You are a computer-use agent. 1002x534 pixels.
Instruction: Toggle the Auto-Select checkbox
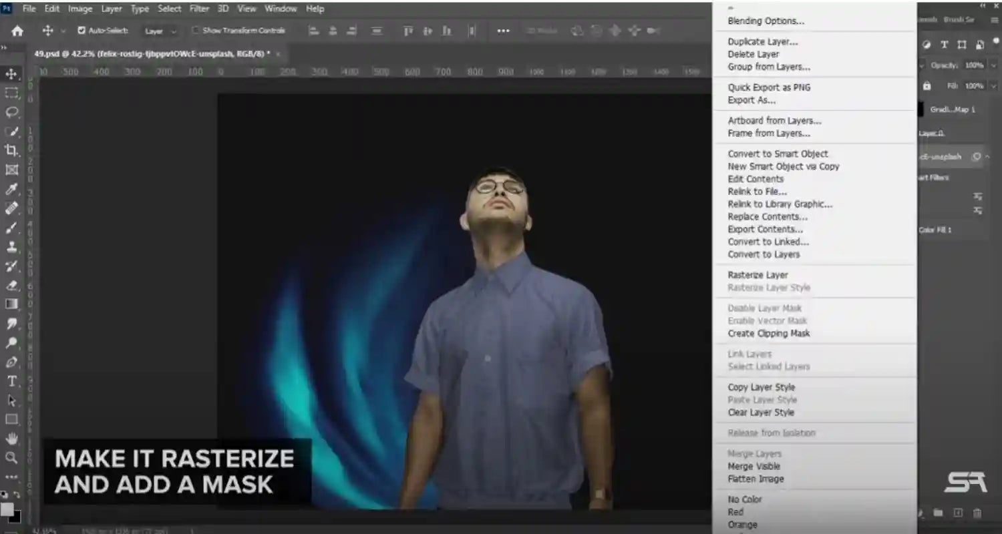click(x=81, y=30)
